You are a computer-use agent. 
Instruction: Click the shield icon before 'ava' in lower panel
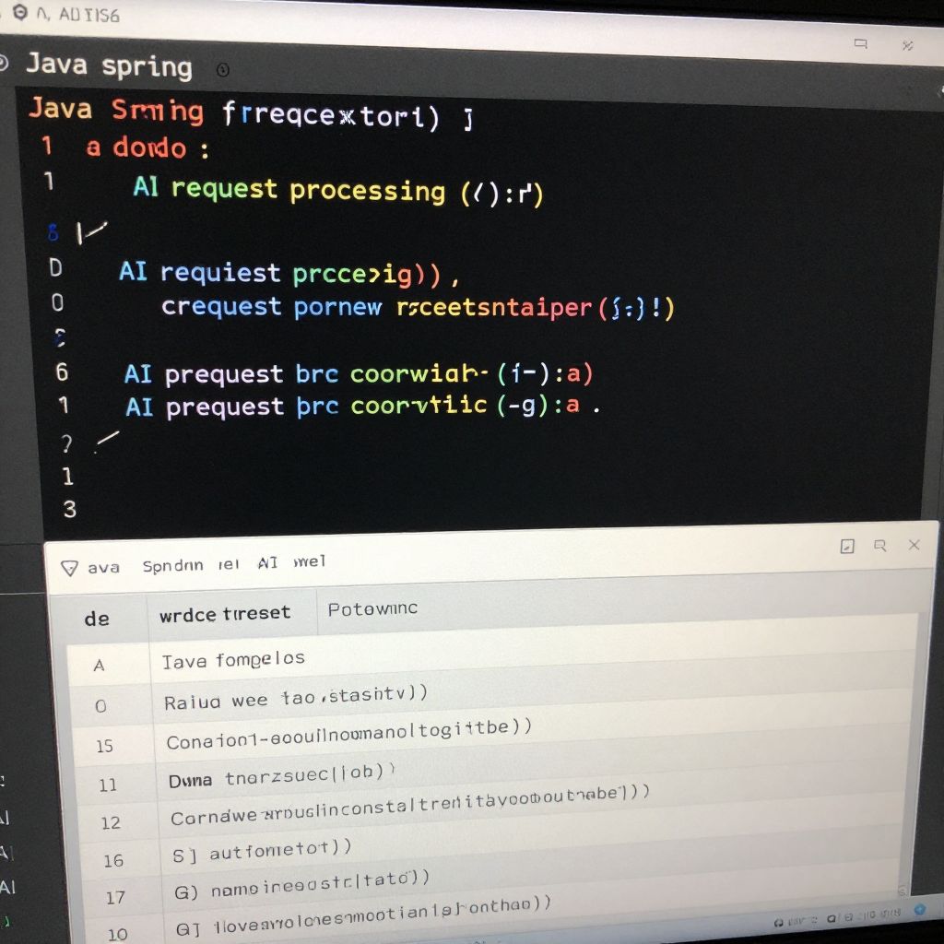[x=69, y=568]
